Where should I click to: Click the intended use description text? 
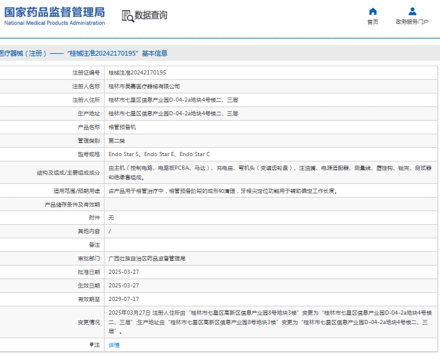pyautogui.click(x=223, y=191)
